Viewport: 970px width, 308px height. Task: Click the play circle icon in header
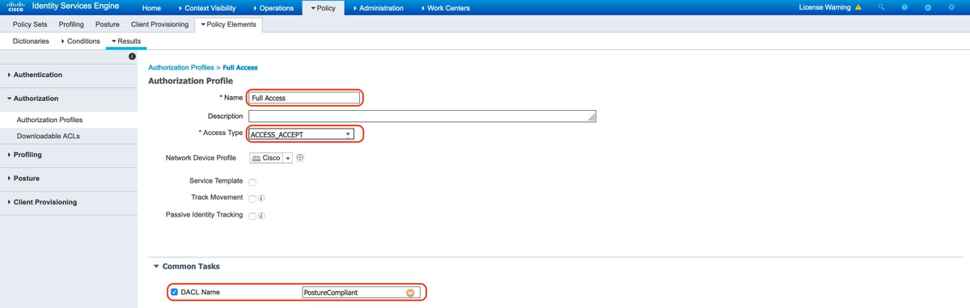pos(928,8)
